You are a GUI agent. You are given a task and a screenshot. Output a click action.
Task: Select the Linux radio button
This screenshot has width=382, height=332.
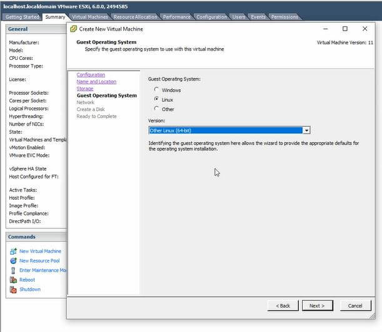click(x=156, y=99)
